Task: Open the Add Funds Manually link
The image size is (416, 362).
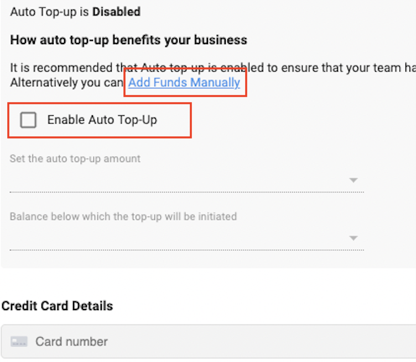Action: pyautogui.click(x=184, y=82)
